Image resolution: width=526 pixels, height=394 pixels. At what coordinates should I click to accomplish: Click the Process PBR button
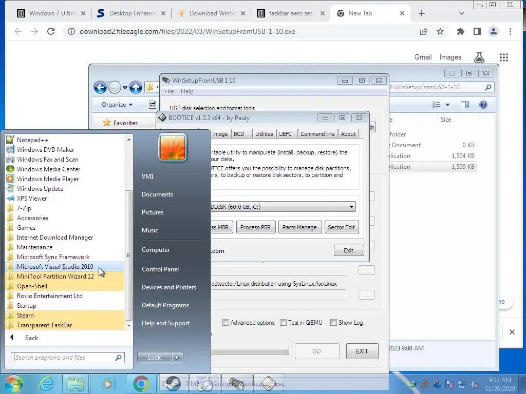[x=256, y=227]
